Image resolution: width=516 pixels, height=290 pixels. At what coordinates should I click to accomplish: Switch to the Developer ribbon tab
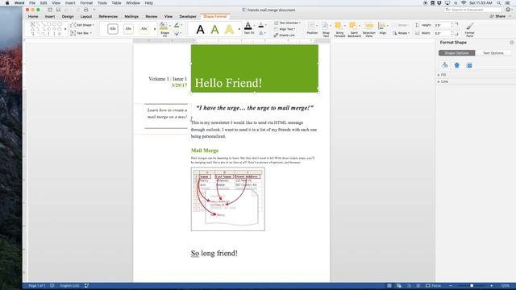click(x=188, y=16)
